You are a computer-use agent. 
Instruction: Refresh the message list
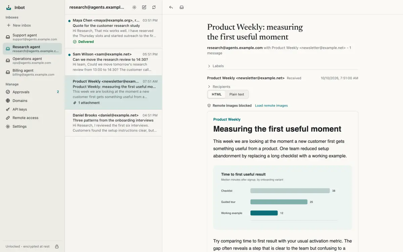154,7
